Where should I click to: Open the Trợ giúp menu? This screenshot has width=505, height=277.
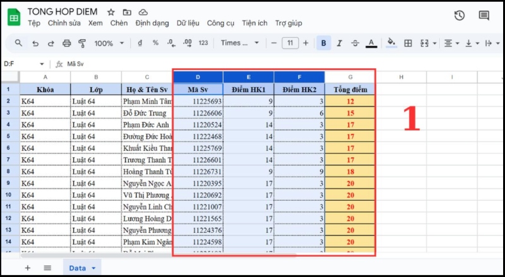288,23
